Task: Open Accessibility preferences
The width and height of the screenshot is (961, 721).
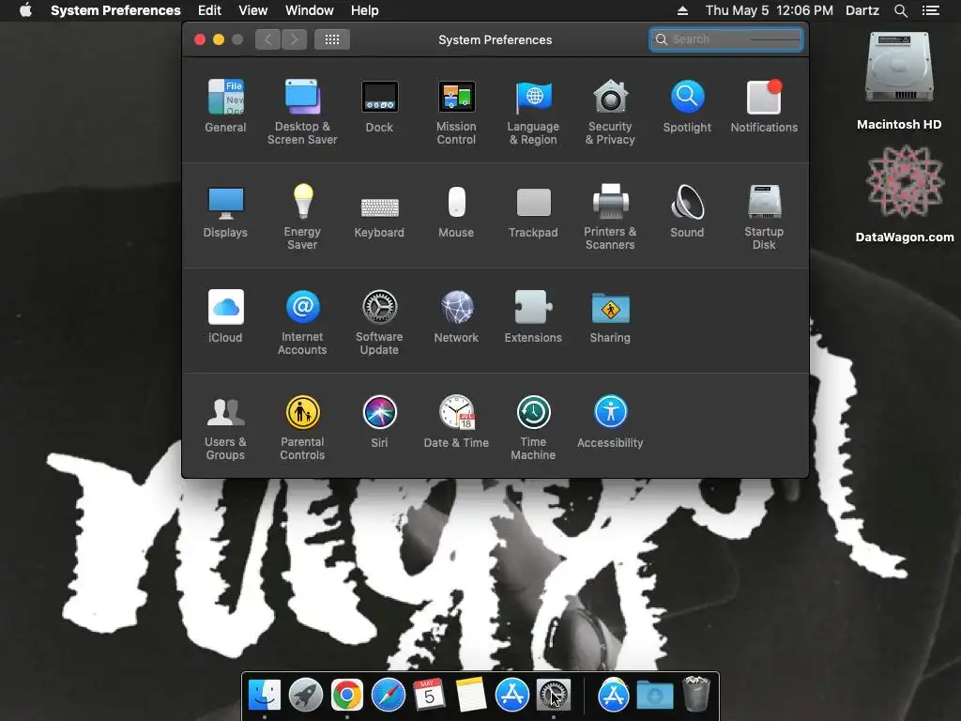Action: pyautogui.click(x=610, y=422)
